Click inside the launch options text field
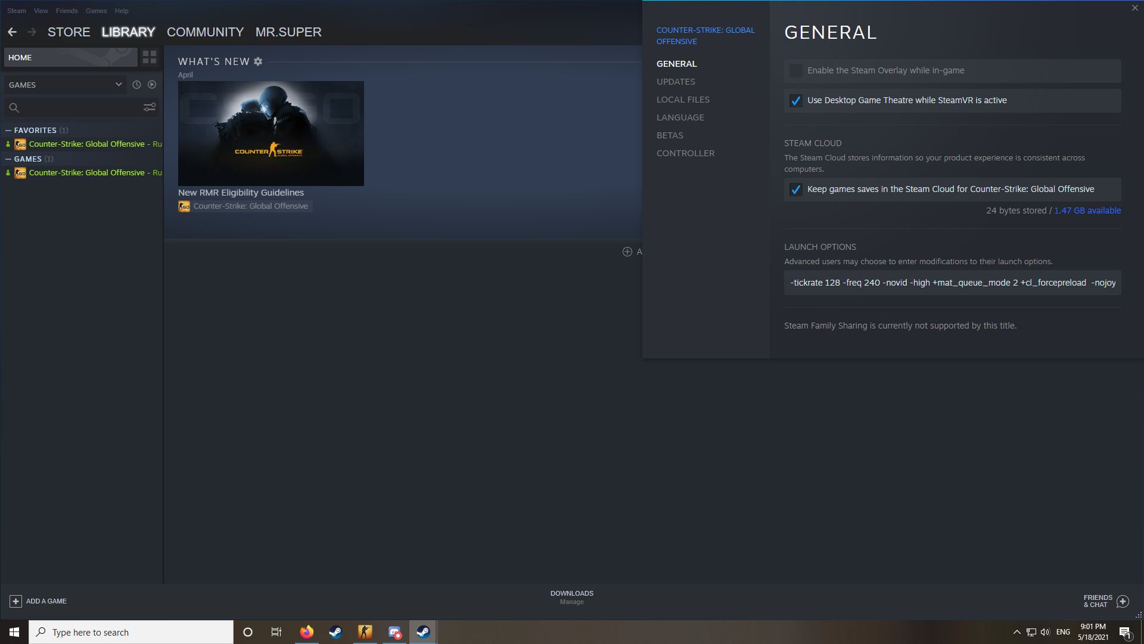The height and width of the screenshot is (644, 1144). [x=952, y=283]
